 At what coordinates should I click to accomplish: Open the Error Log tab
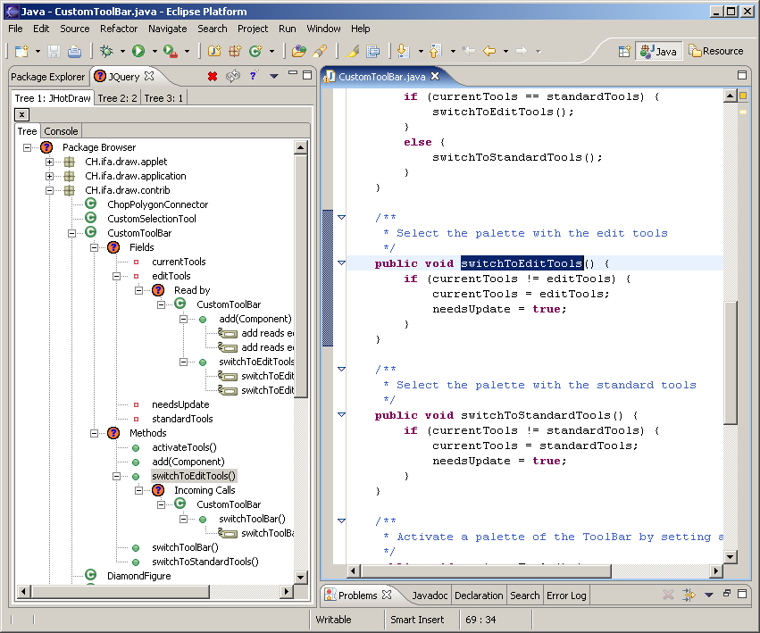(x=566, y=596)
